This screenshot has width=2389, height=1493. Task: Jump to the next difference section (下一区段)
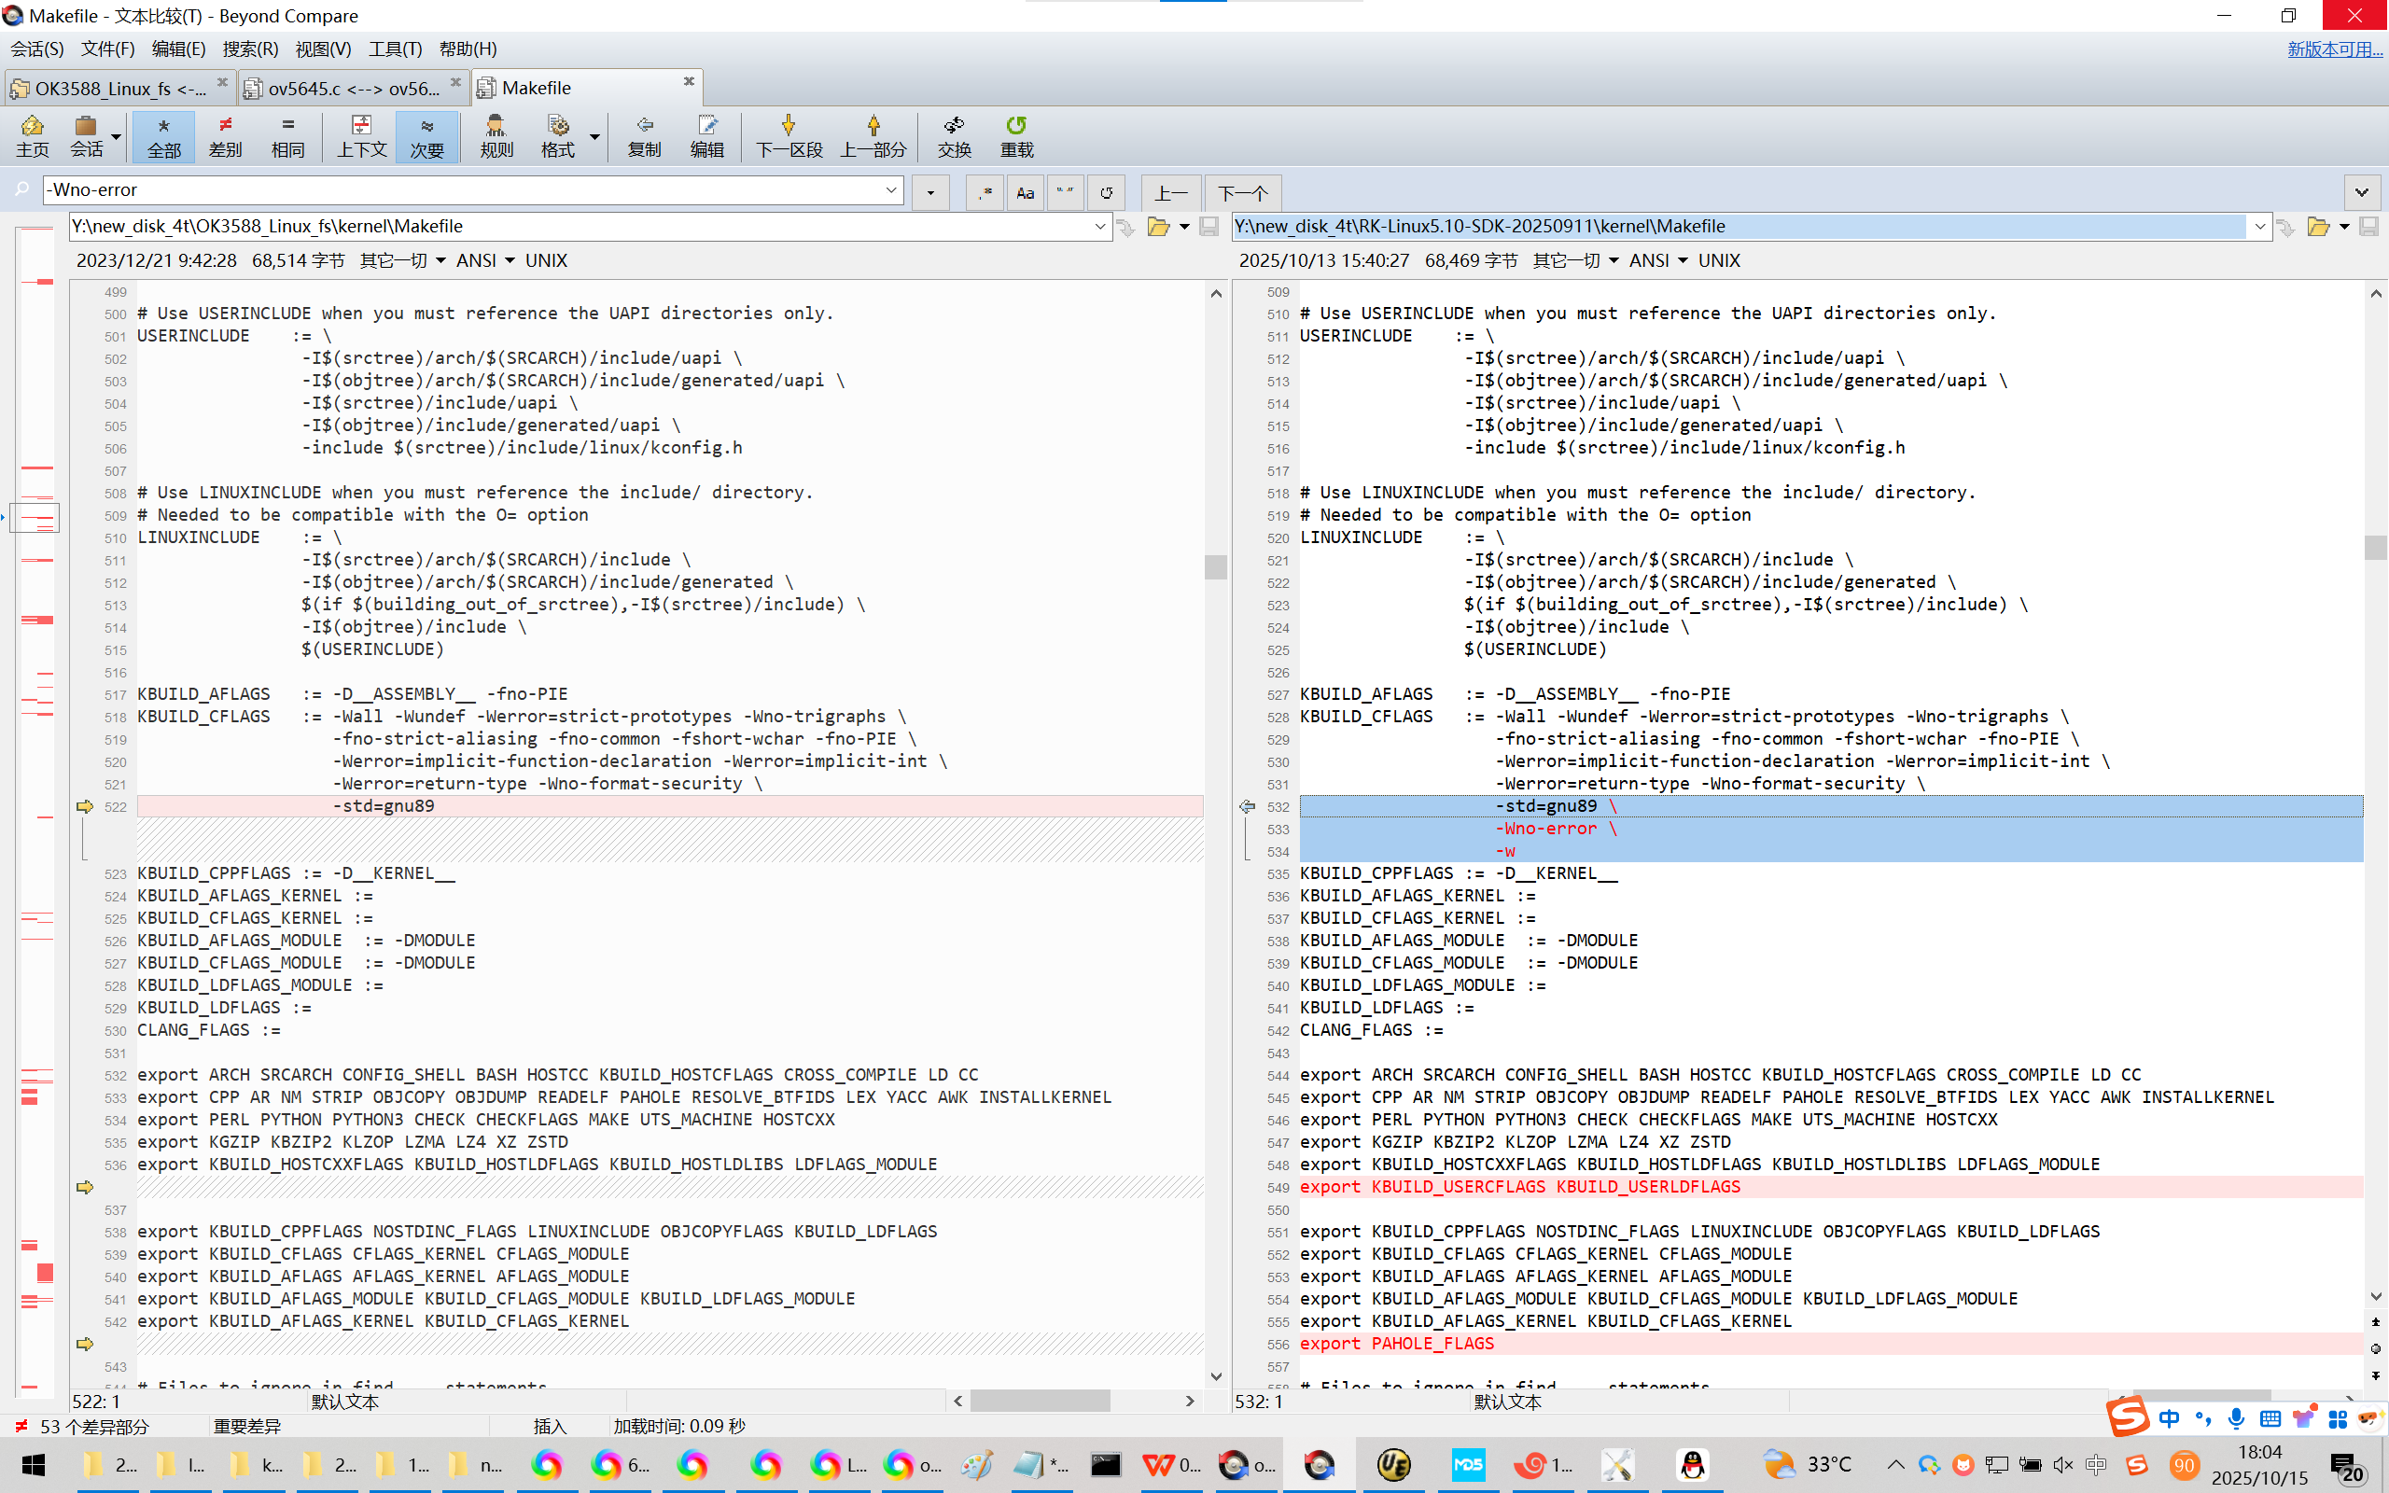(x=788, y=135)
